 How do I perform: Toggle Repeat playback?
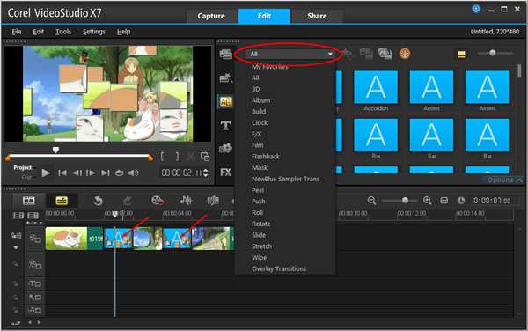coord(119,173)
